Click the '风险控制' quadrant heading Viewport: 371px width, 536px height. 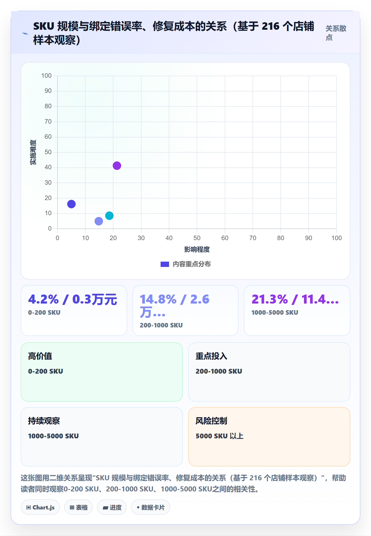pyautogui.click(x=211, y=421)
